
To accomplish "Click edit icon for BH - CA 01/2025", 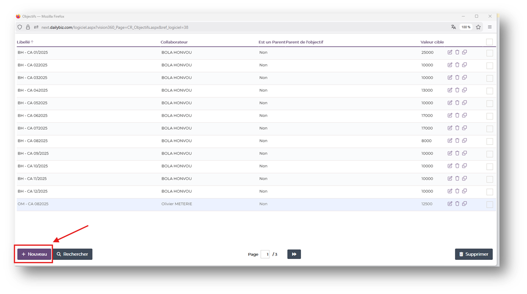I will (450, 52).
